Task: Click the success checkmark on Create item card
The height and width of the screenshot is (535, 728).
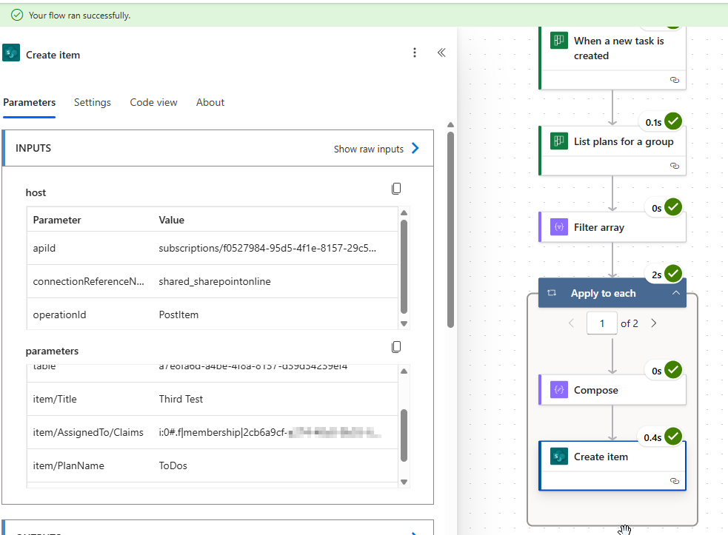Action: (x=673, y=437)
